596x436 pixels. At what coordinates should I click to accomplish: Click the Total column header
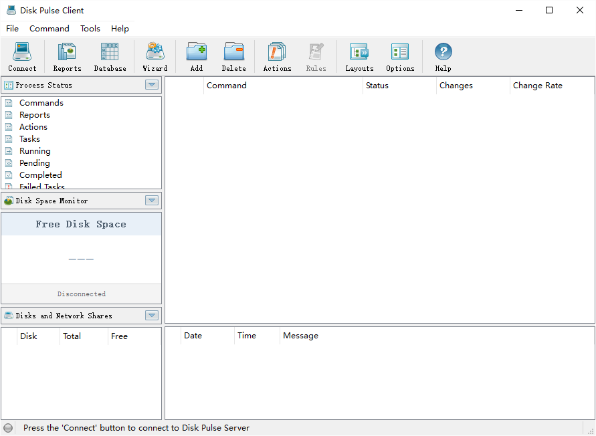[x=84, y=336]
